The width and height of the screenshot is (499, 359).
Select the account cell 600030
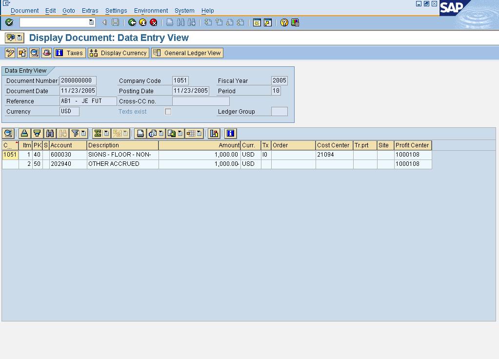click(x=68, y=155)
